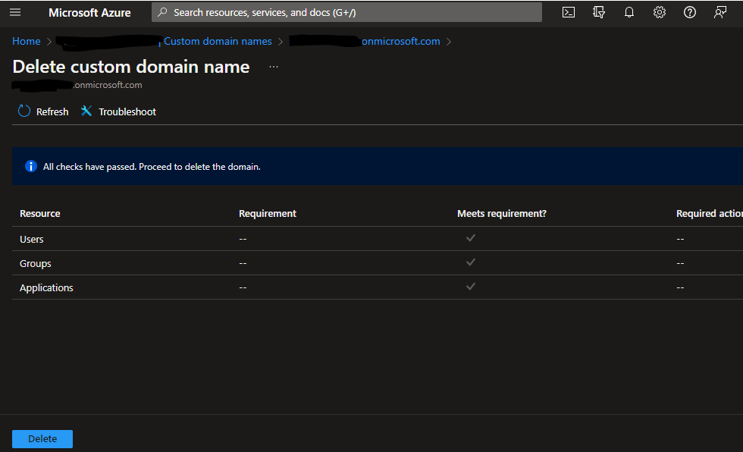This screenshot has width=743, height=452.
Task: Open the onmicrosoft.com breadcrumb link
Action: [x=401, y=41]
